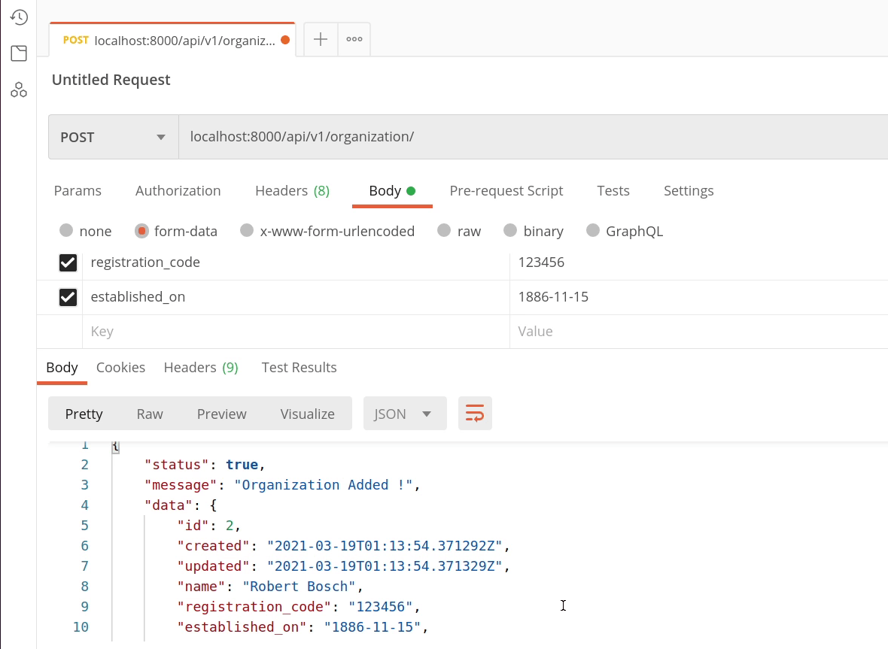
Task: Click the empty Key field
Action: pos(293,332)
